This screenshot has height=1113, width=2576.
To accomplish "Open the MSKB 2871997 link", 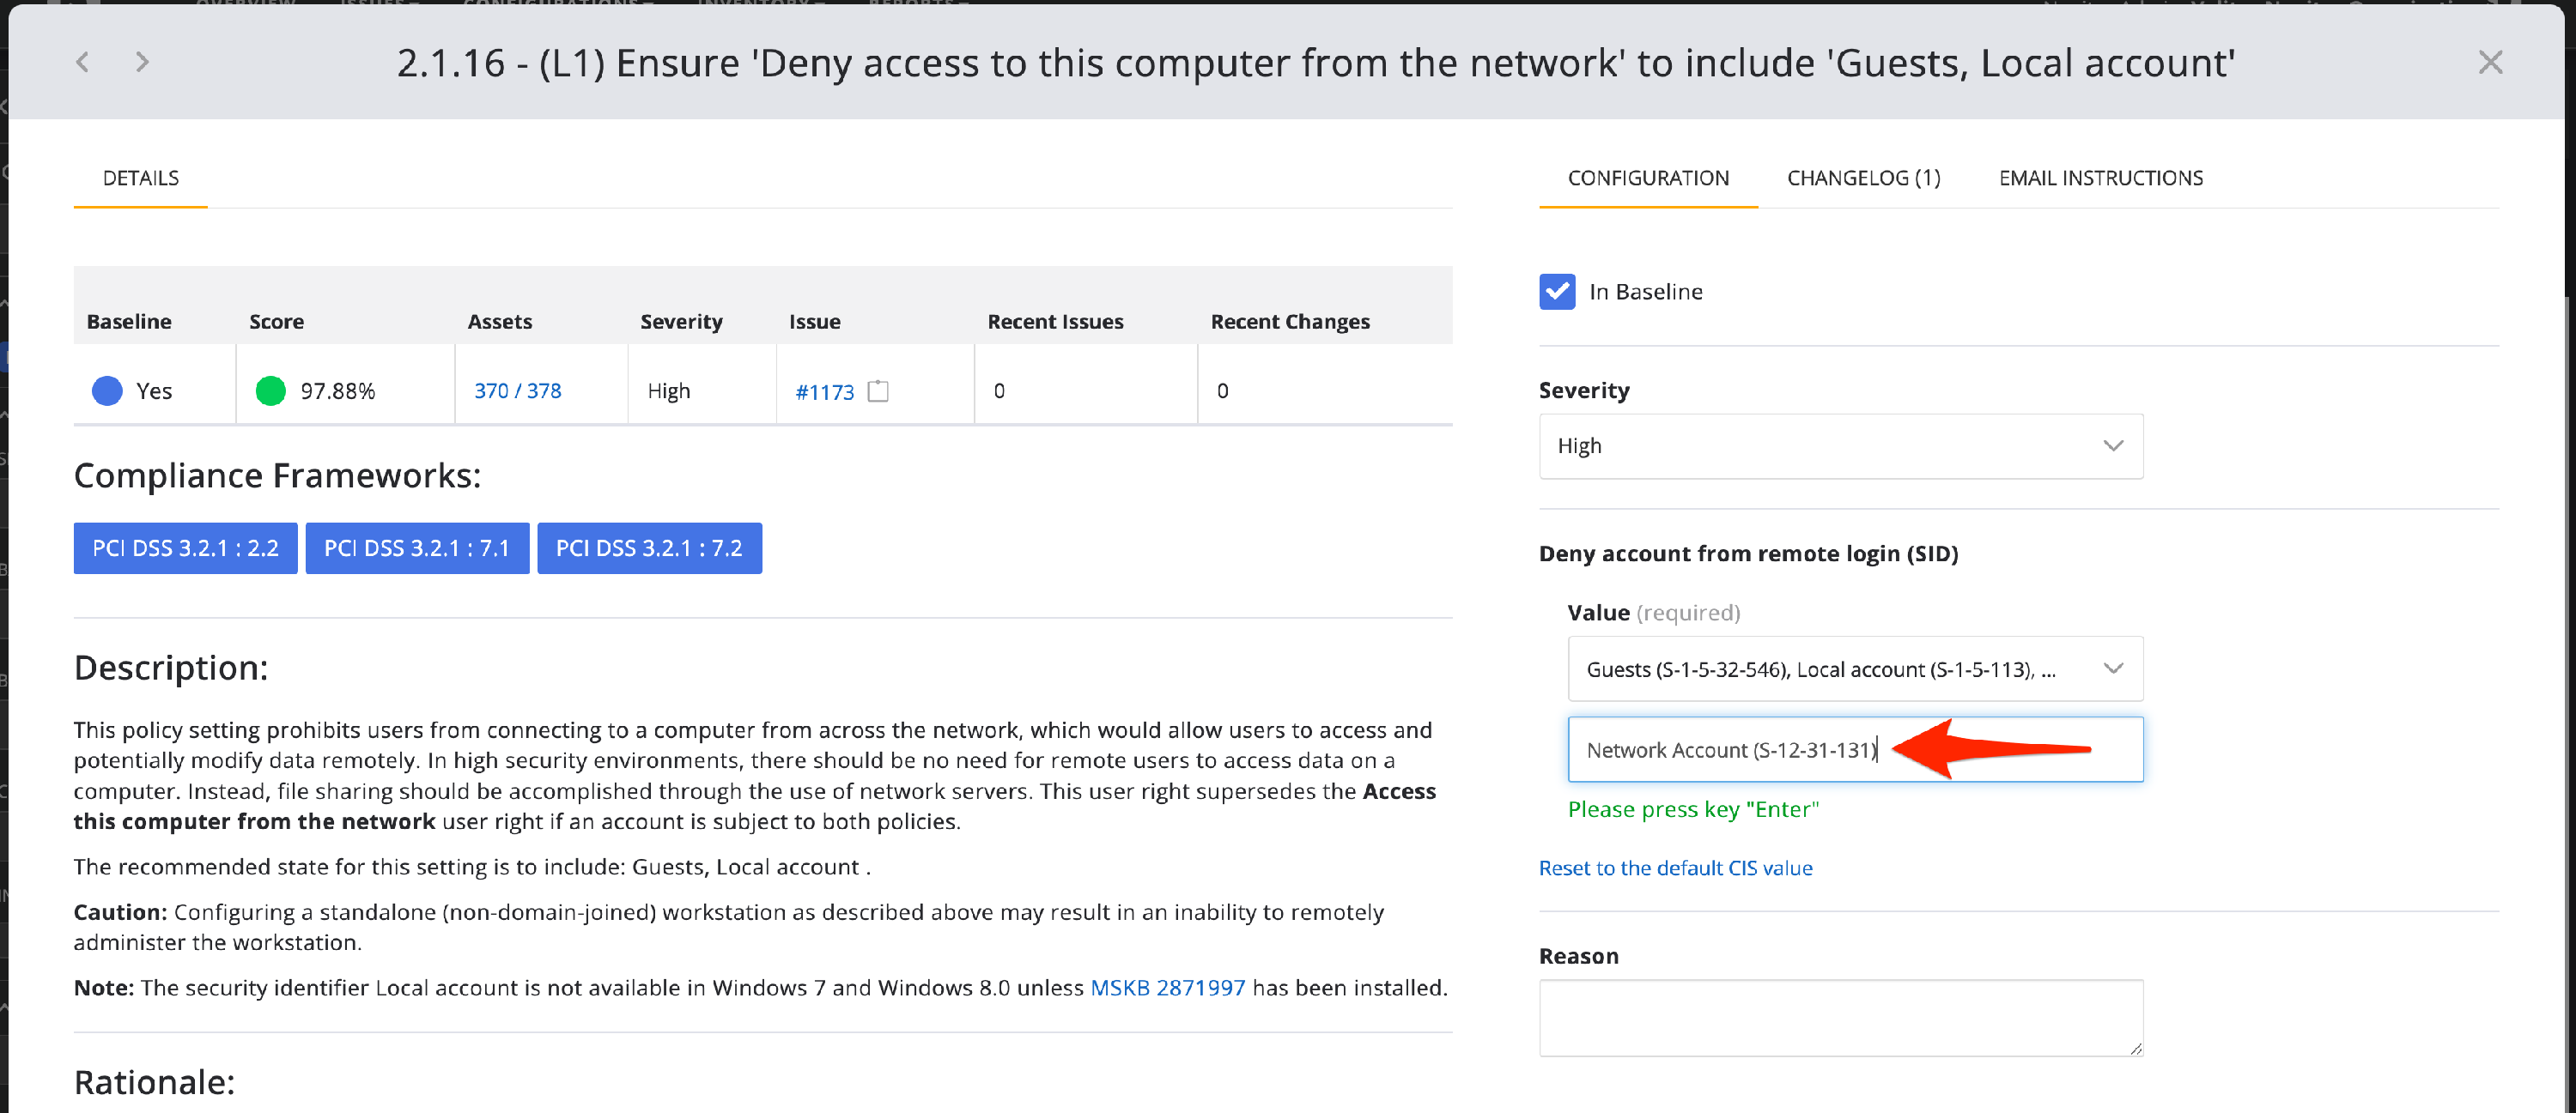I will [x=1167, y=987].
